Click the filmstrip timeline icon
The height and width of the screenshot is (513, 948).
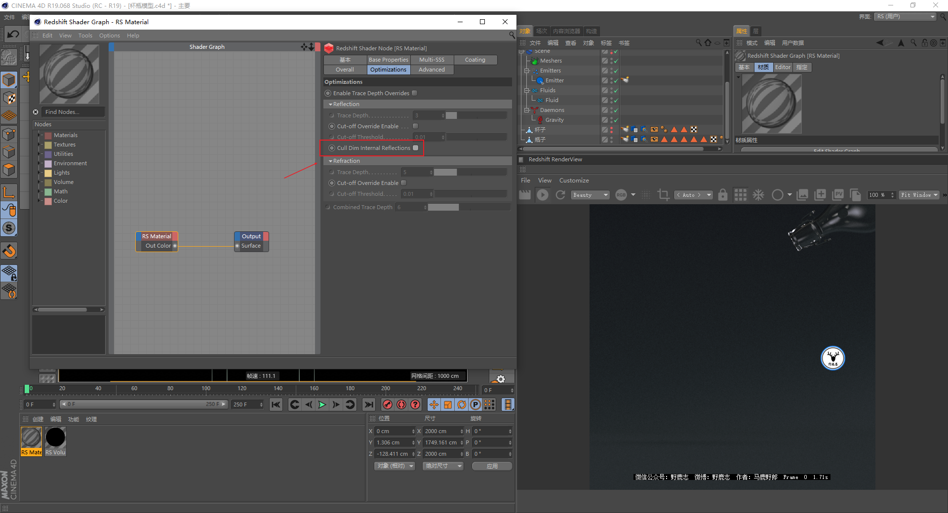(508, 404)
